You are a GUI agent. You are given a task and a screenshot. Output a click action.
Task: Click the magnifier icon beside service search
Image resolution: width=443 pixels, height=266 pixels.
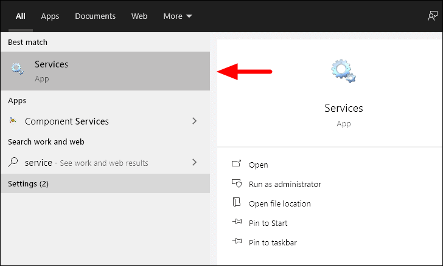(13, 162)
